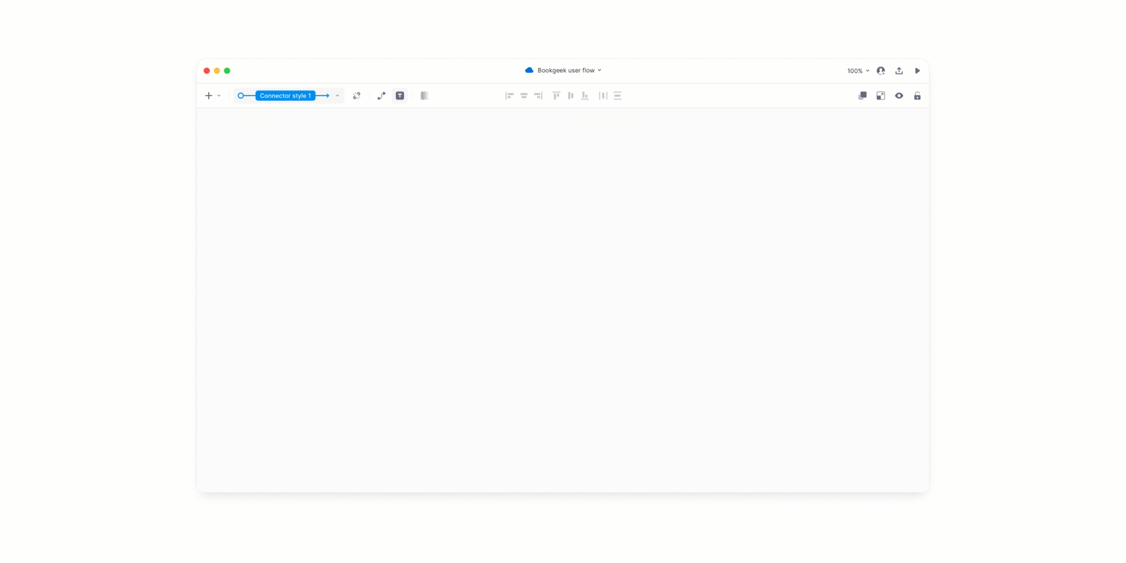Select the curved connector path tool
The image size is (1126, 563).
[382, 96]
